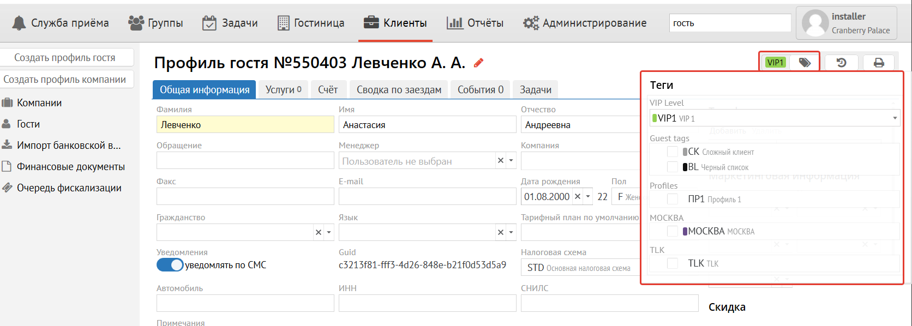Clear the birth date with the X icon
Viewport: 912px width, 326px height.
(577, 196)
